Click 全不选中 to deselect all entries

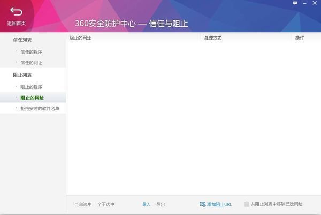click(x=106, y=204)
